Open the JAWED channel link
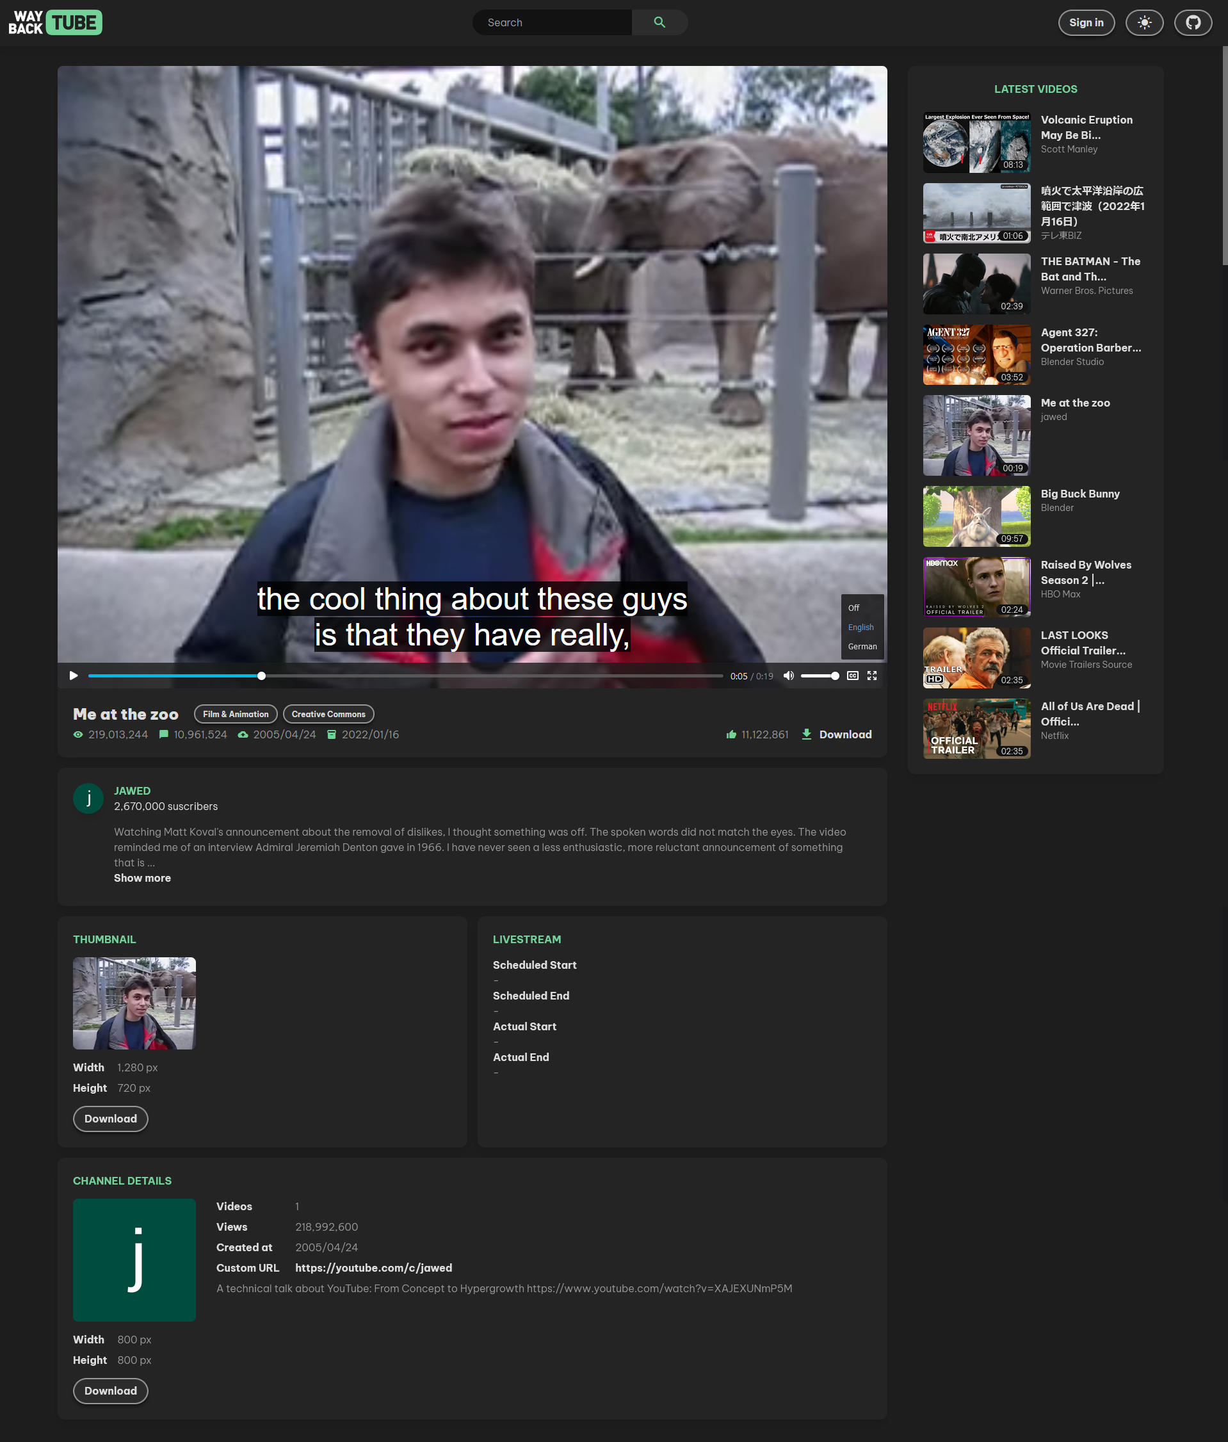This screenshot has width=1228, height=1442. point(132,791)
